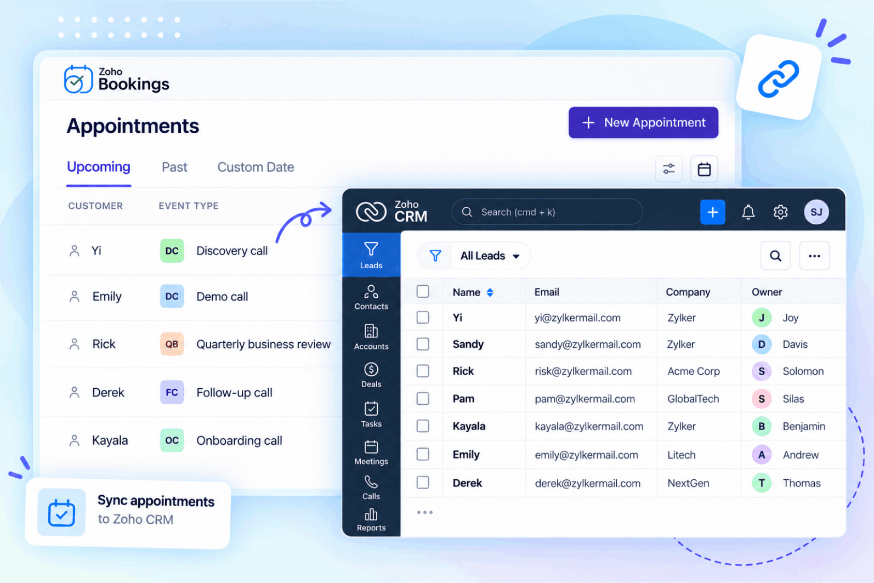Viewport: 874px width, 583px height.
Task: Sort leads by the Name column arrows
Action: tap(490, 292)
